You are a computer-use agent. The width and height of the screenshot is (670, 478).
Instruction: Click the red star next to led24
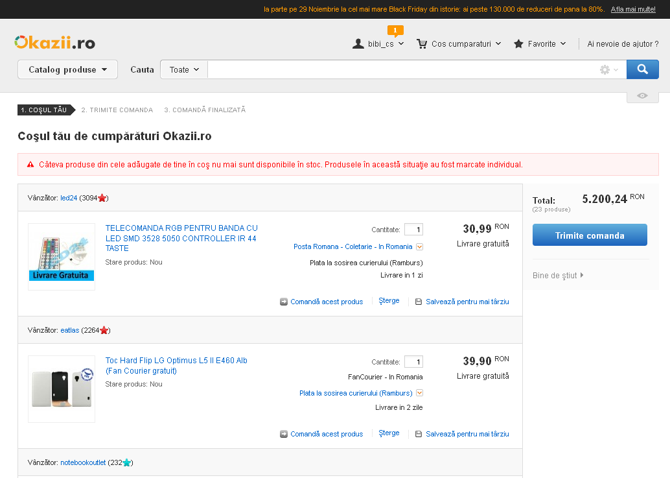[102, 198]
